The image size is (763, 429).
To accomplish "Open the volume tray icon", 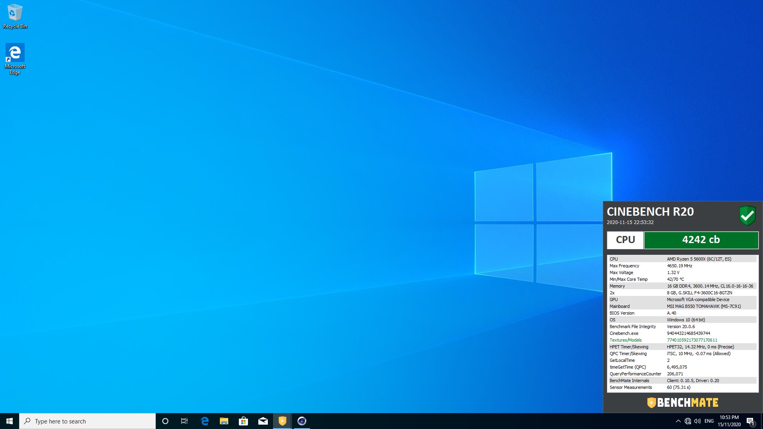I will (x=697, y=421).
